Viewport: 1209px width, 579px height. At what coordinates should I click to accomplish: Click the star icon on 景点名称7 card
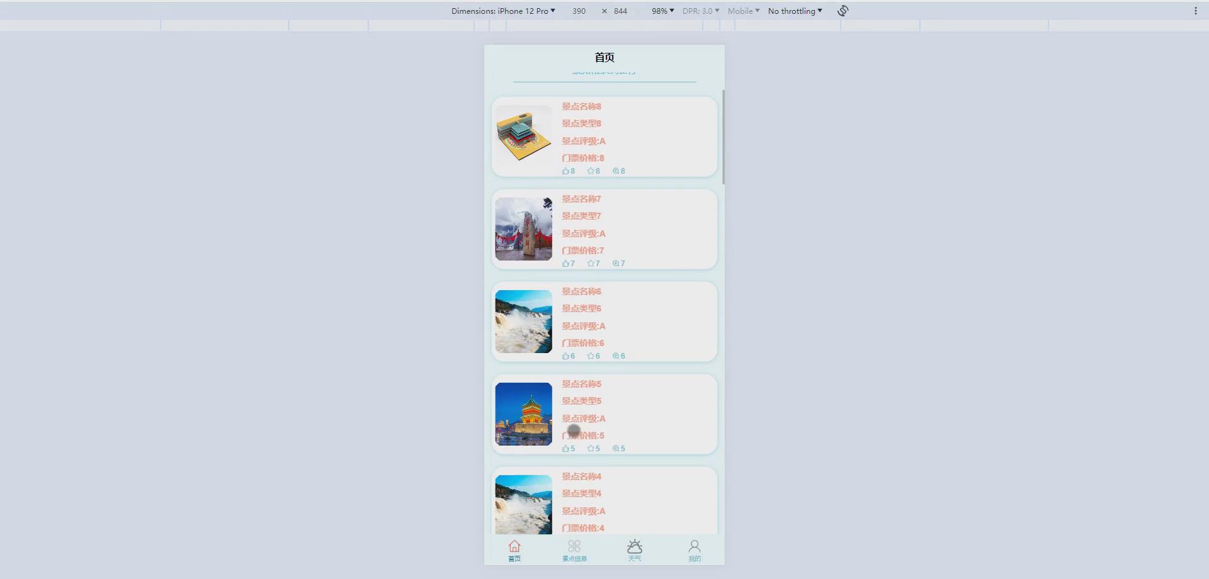(591, 263)
